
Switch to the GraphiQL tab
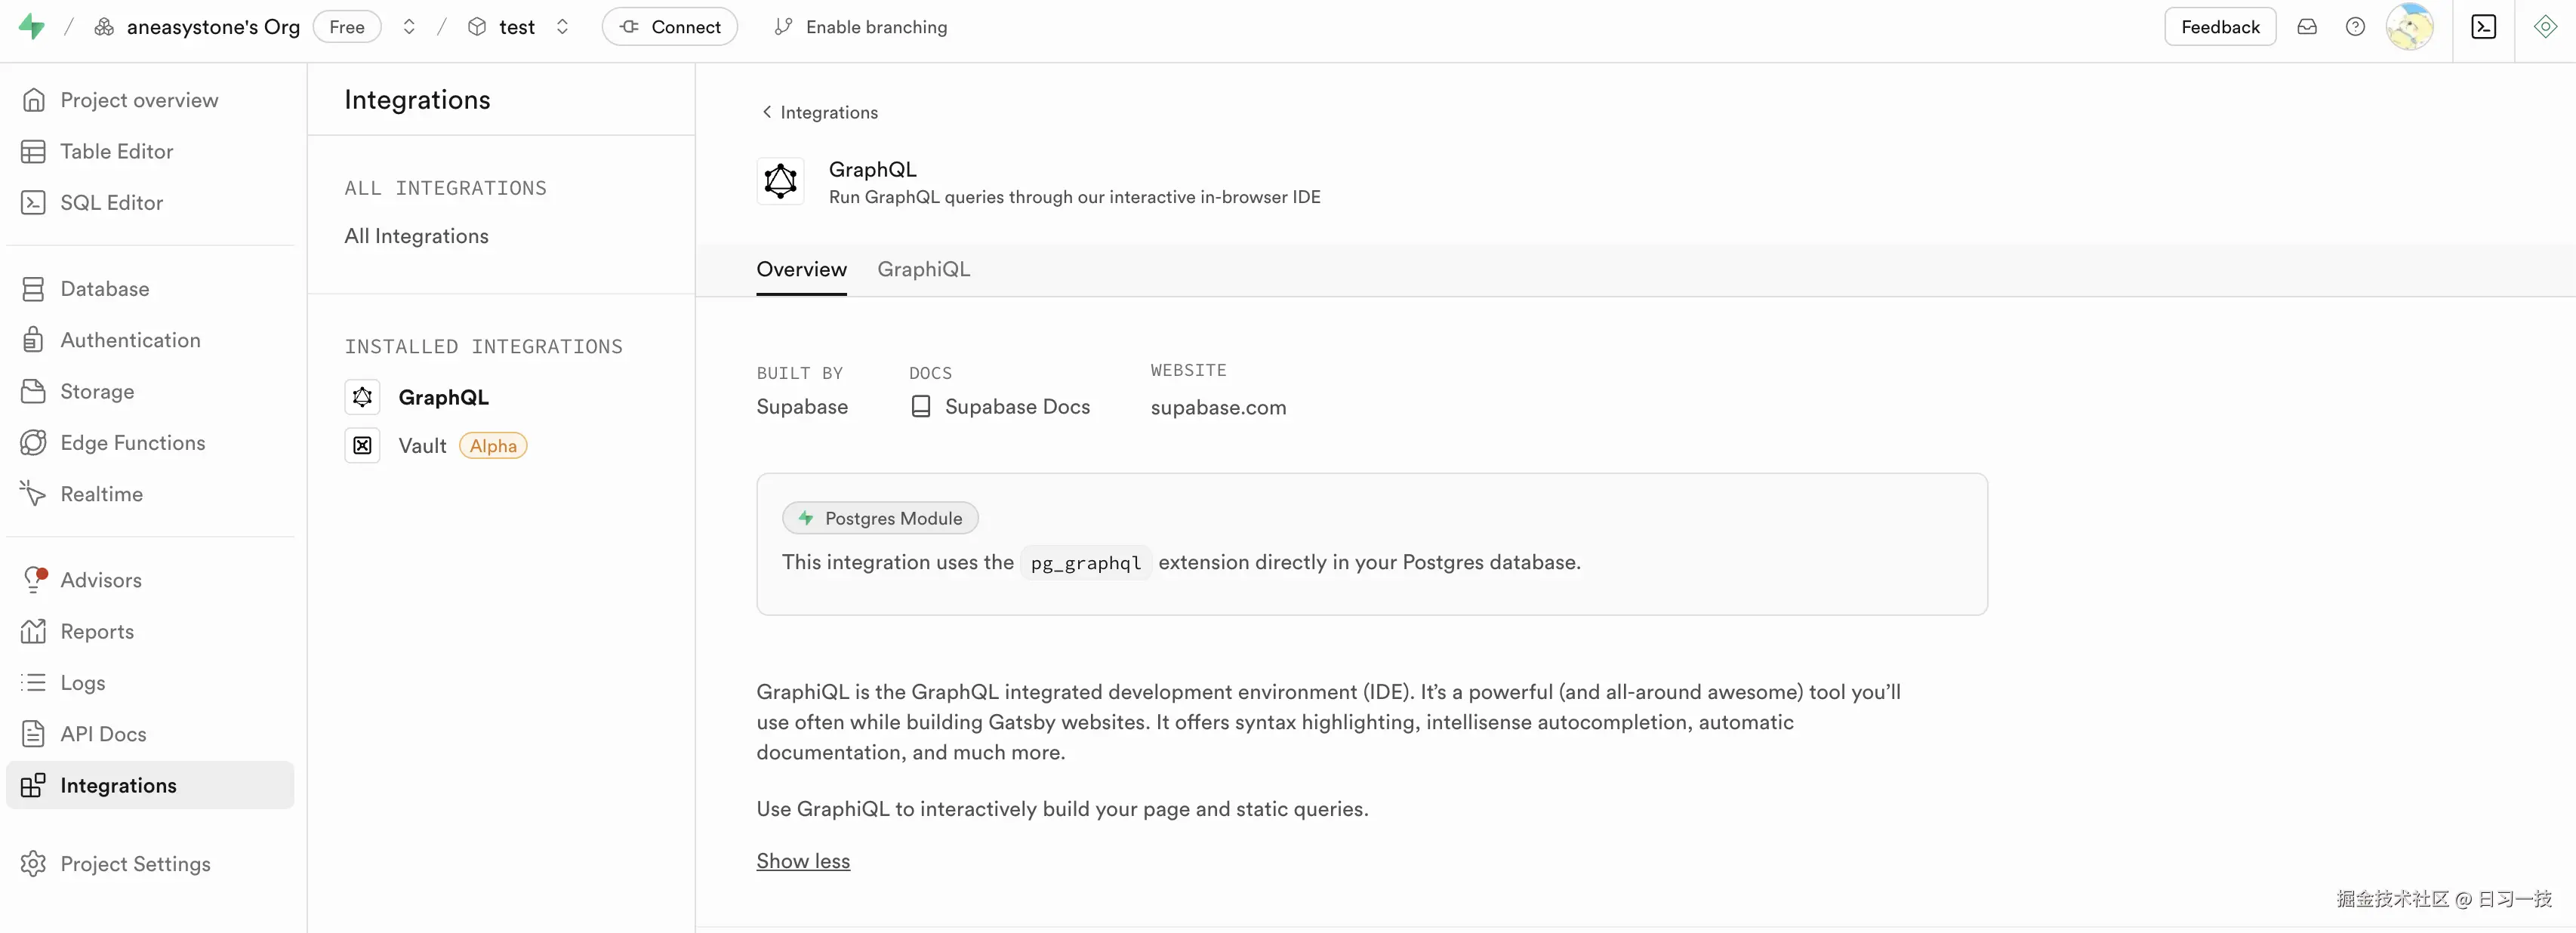[923, 268]
